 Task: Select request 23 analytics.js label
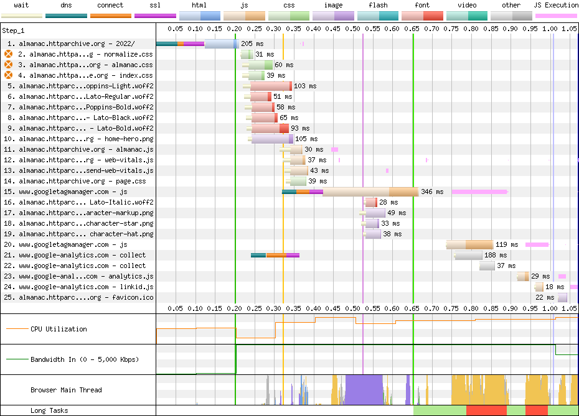(x=78, y=276)
